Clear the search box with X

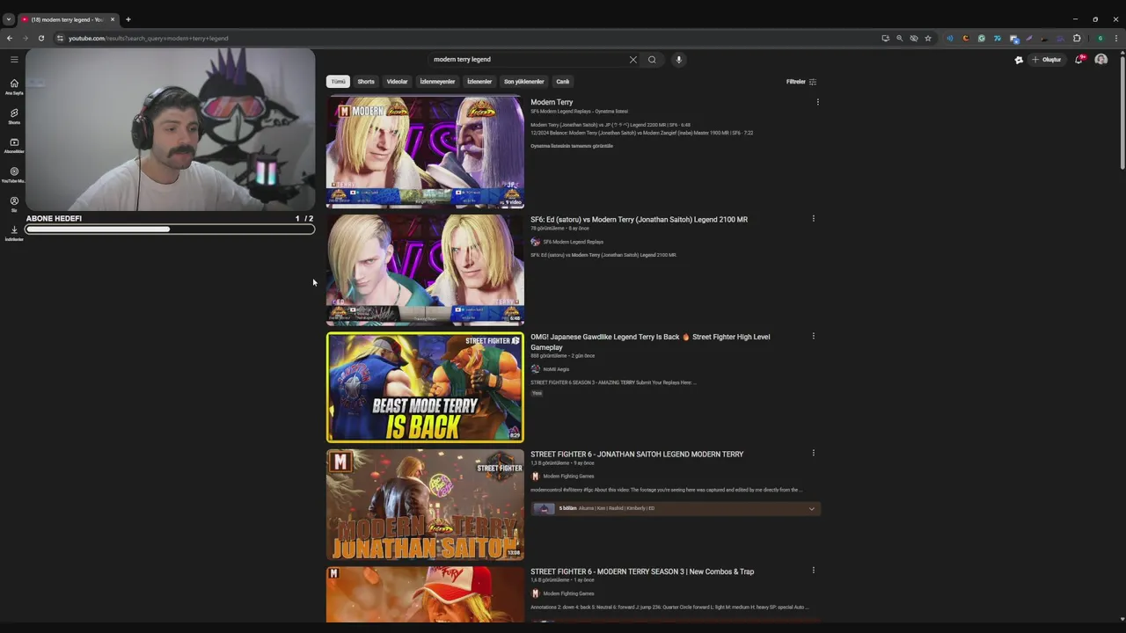coord(632,60)
